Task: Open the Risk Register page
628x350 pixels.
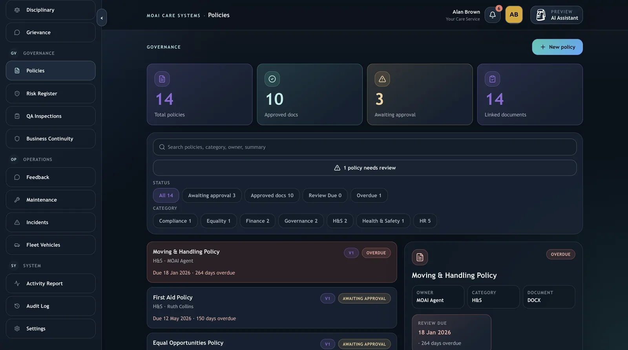Action: coord(51,93)
